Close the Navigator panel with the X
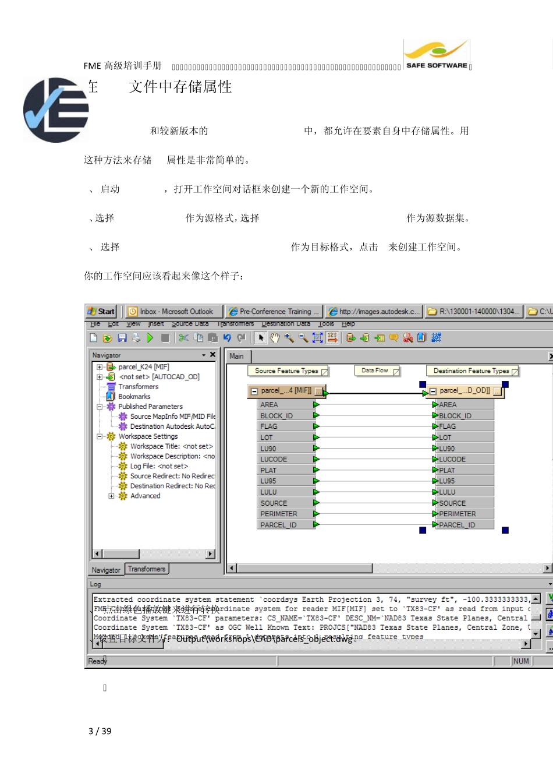 tap(212, 355)
